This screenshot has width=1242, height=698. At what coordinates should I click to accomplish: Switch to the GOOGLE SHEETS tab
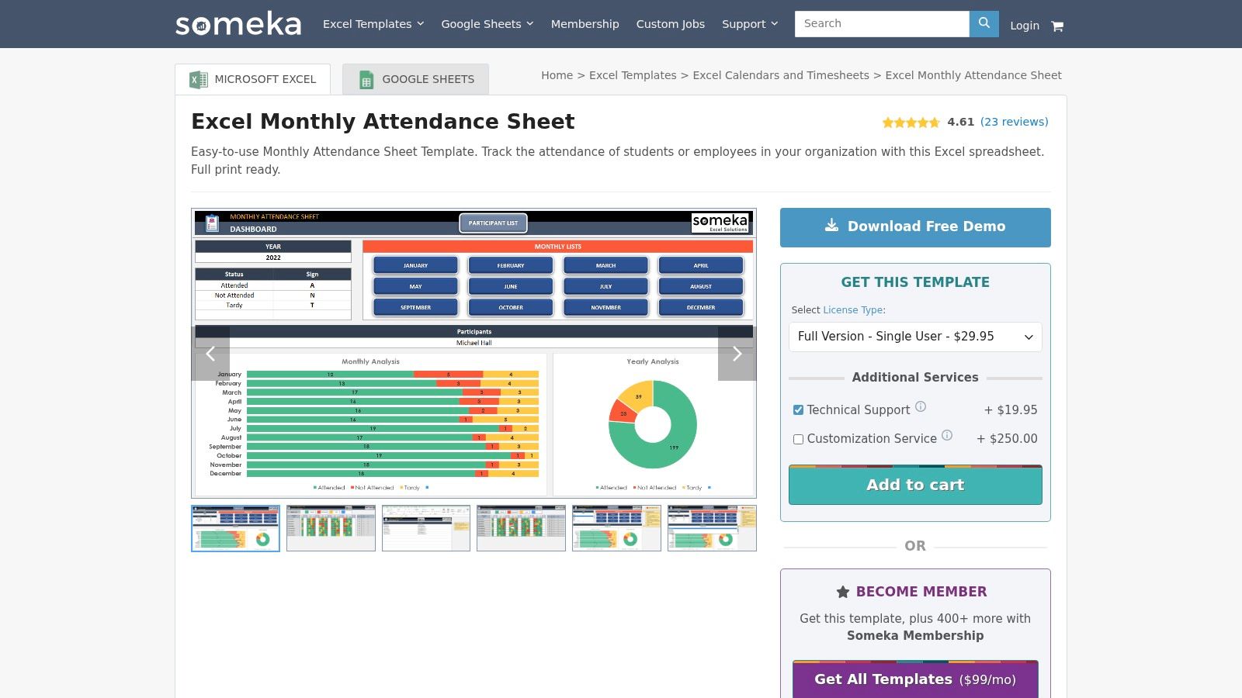click(415, 78)
